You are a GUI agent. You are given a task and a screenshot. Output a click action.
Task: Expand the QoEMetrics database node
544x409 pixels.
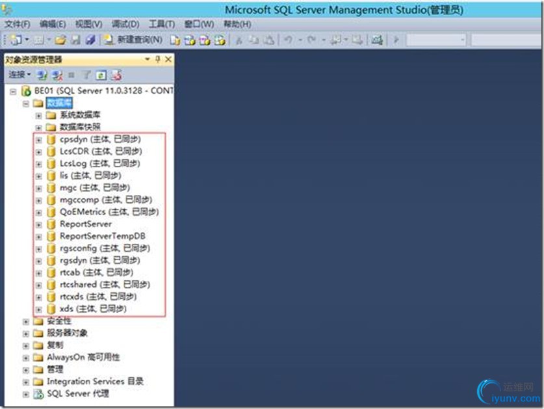(38, 213)
